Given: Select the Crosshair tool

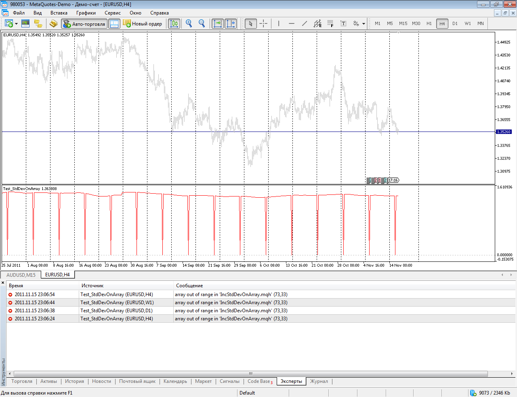Looking at the screenshot, I should (263, 23).
